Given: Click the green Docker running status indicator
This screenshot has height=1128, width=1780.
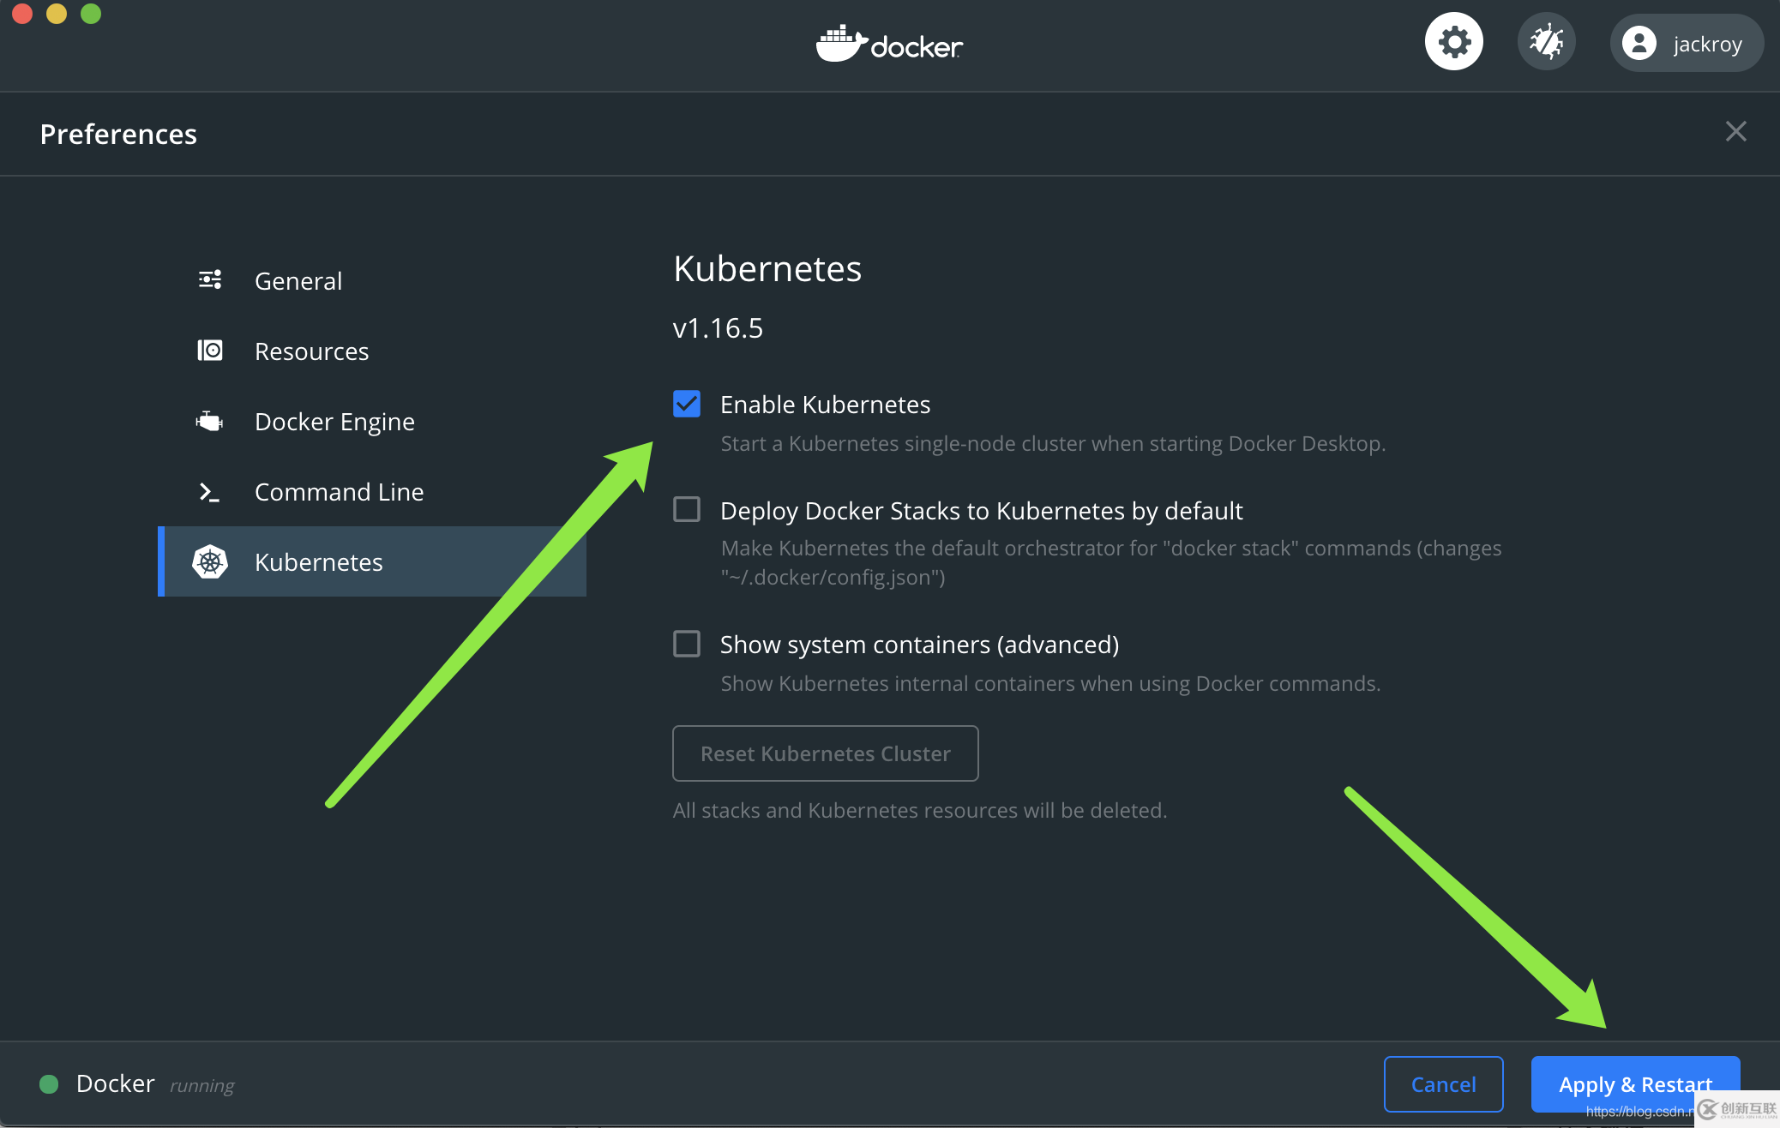Looking at the screenshot, I should (x=49, y=1083).
